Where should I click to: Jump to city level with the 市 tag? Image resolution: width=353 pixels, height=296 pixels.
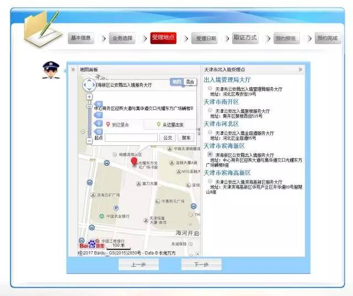click(x=99, y=115)
